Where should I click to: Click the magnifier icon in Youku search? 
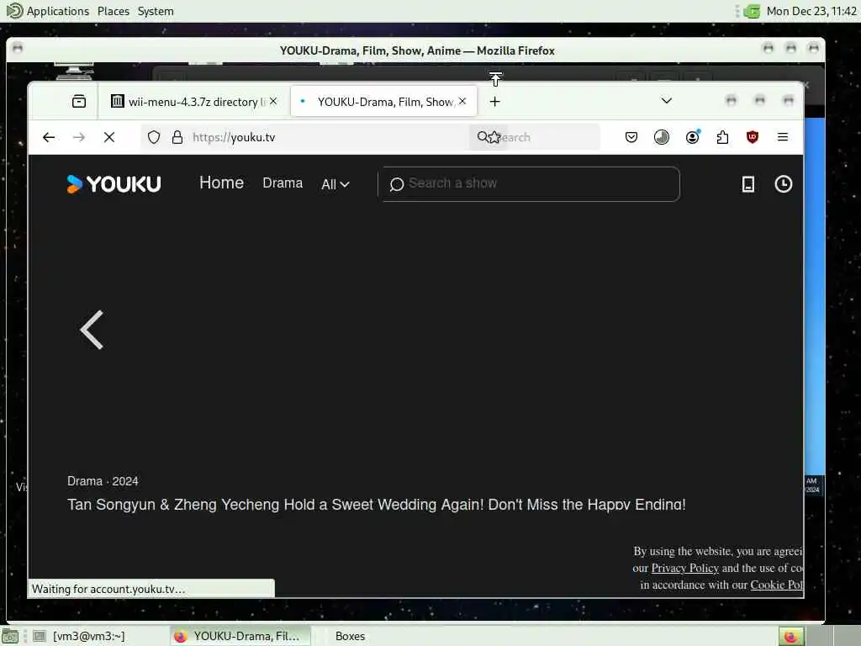tap(397, 184)
